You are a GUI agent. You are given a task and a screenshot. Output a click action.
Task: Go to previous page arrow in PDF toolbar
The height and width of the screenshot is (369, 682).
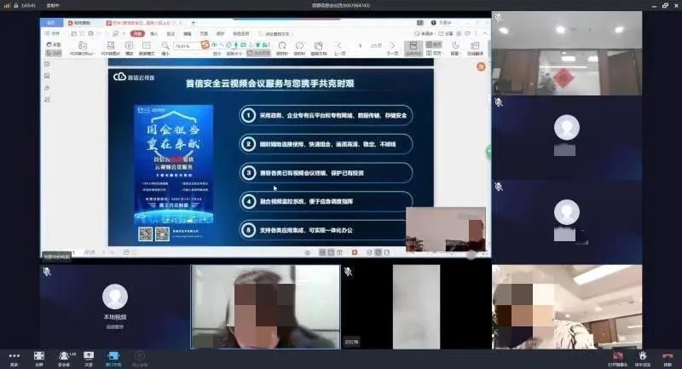point(339,45)
